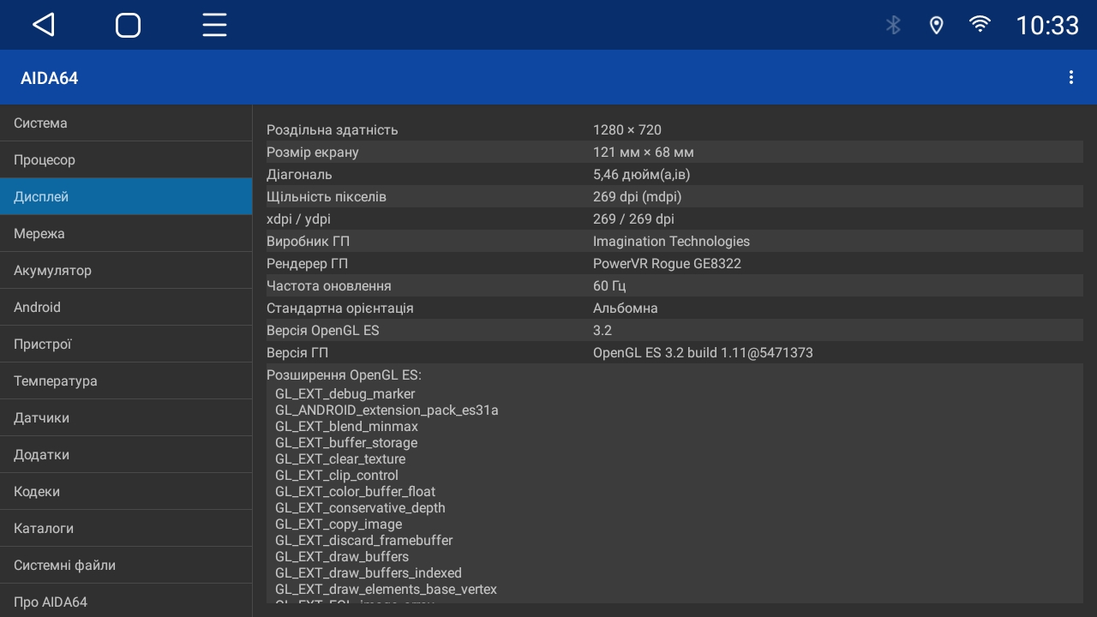Image resolution: width=1097 pixels, height=617 pixels.
Task: Select the Версія OpenGL ES label
Action: [x=323, y=331]
